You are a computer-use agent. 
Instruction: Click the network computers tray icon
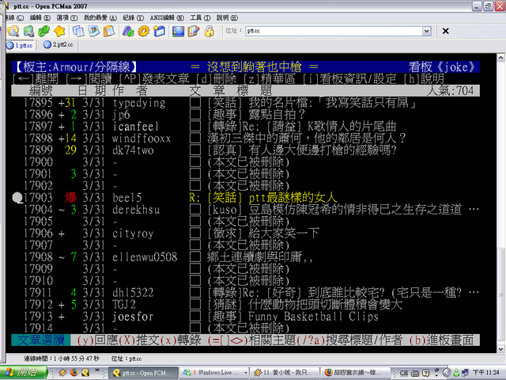click(465, 373)
